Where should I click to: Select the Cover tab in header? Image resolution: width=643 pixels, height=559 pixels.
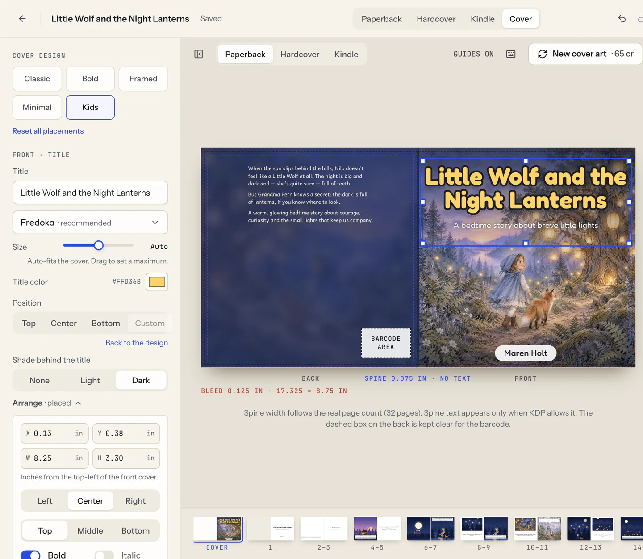[521, 19]
